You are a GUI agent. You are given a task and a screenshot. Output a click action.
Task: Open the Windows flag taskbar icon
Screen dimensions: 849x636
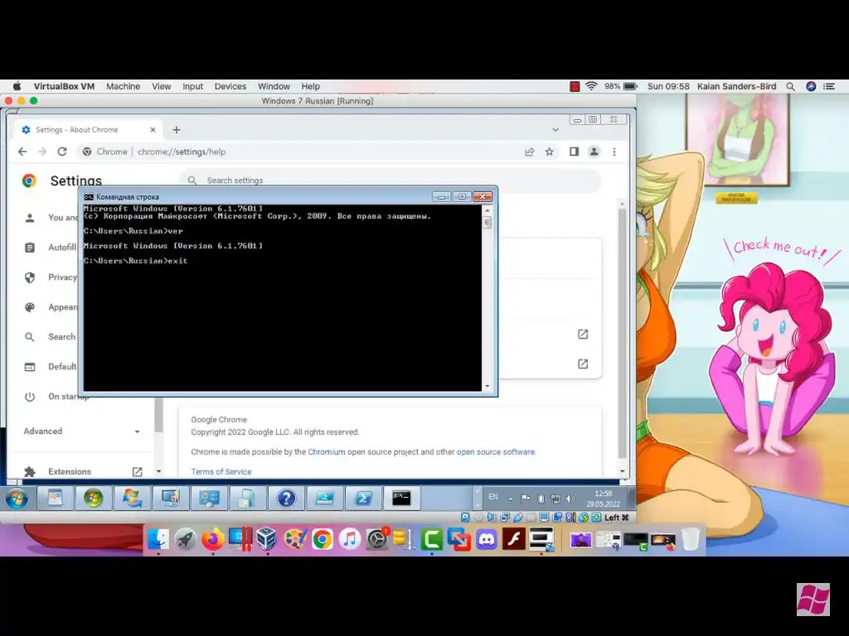click(x=132, y=498)
